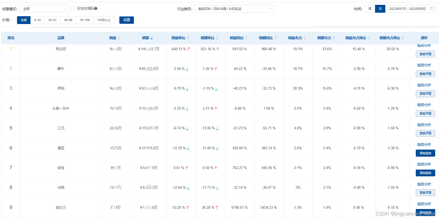Screen dimensions: 439x219
Task: Select brand name 认养一头牛
Action: (61, 108)
